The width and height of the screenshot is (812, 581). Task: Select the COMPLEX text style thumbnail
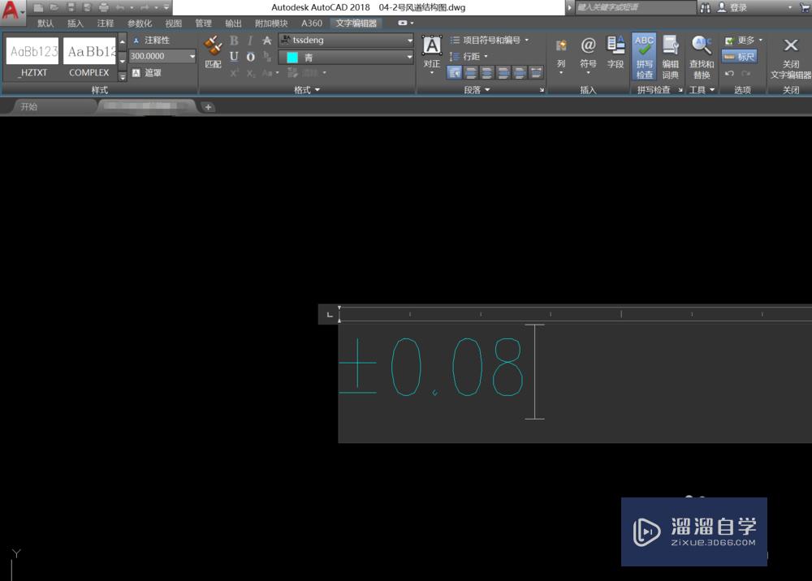click(x=89, y=57)
